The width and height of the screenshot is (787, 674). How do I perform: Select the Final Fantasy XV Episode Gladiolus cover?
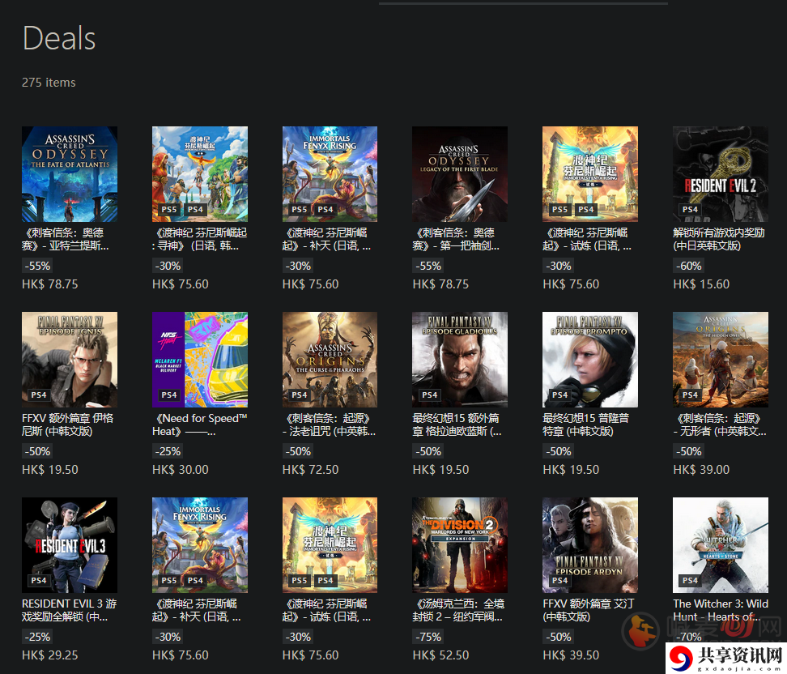tap(460, 360)
